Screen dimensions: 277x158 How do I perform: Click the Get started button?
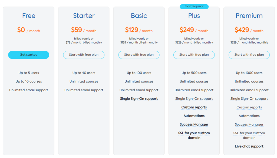coord(29,55)
